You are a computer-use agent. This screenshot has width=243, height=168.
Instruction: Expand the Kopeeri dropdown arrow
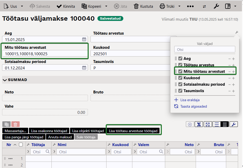[106, 6]
